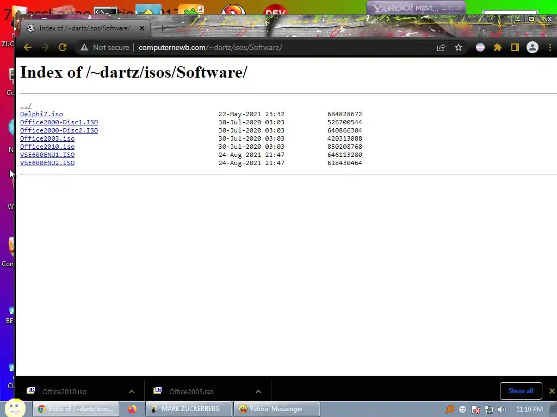Viewport: 557px width, 417px height.
Task: Open the volume speaker tray icon
Action: 502,409
